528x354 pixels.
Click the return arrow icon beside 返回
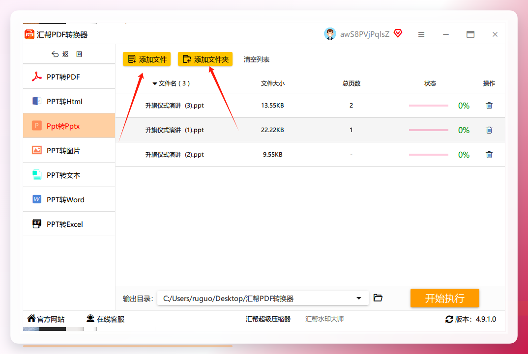[55, 54]
